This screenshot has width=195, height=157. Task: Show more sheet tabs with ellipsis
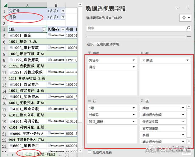pos(61,155)
